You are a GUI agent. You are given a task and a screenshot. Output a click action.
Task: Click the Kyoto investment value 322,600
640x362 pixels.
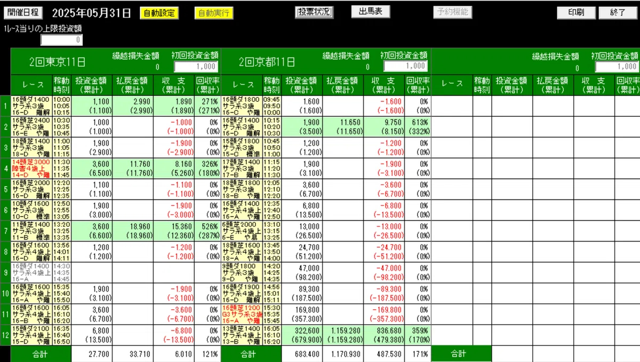click(x=307, y=331)
